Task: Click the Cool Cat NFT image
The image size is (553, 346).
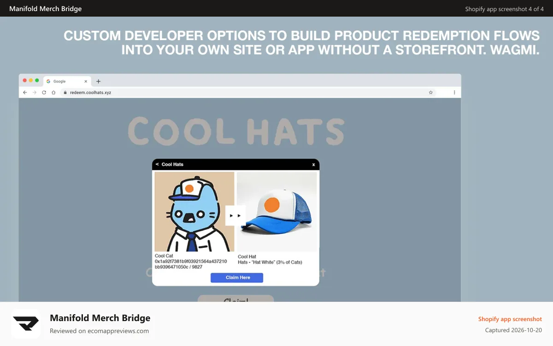Action: pyautogui.click(x=194, y=212)
